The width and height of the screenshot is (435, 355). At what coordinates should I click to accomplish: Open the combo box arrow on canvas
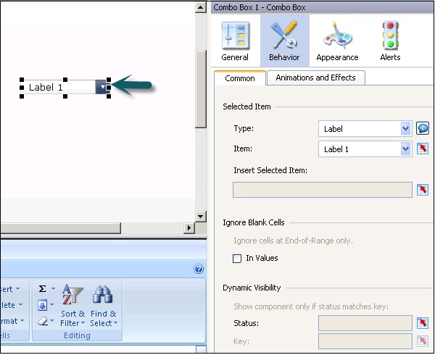[102, 87]
